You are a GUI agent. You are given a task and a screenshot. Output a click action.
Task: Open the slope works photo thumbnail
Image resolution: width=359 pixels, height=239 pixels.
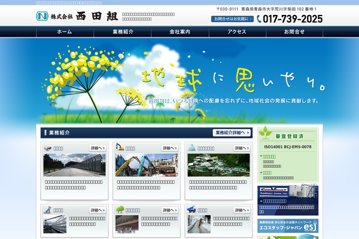click(x=127, y=224)
